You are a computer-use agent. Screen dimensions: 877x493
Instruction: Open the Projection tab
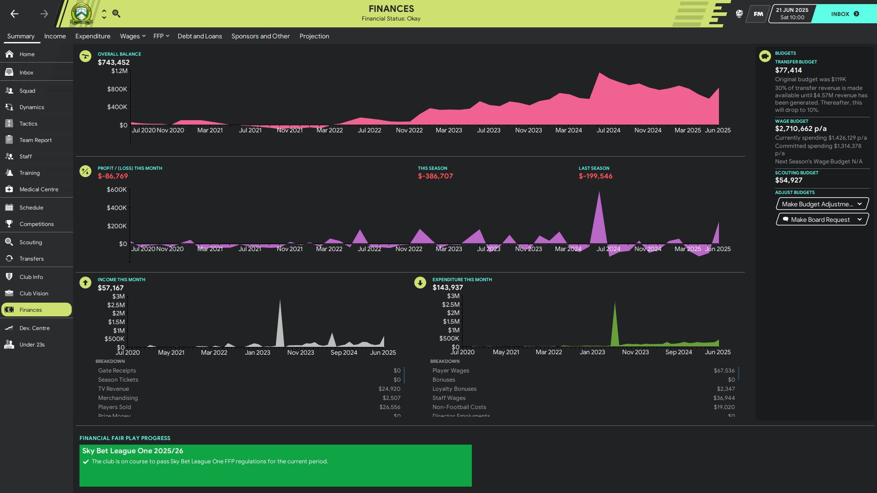point(314,36)
